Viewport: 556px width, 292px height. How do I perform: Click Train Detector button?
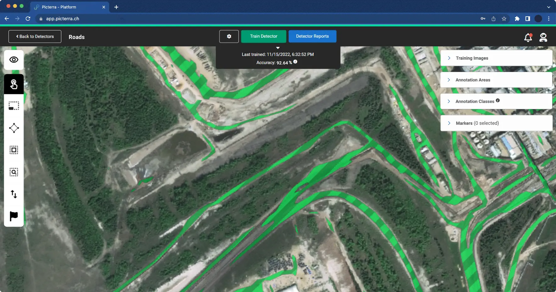coord(264,36)
